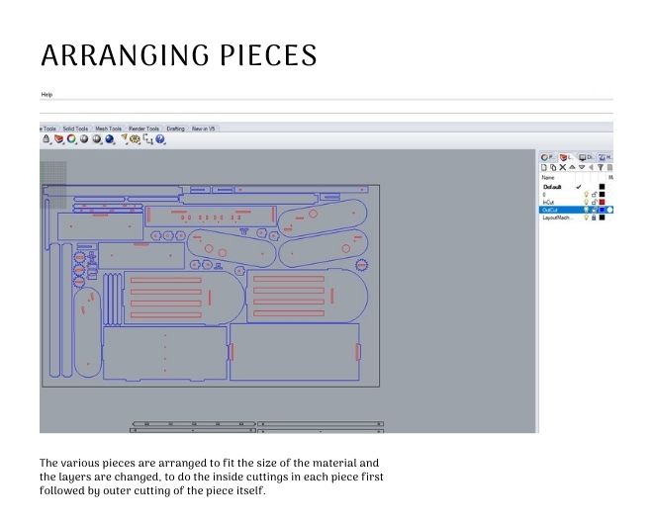Viewport: 653px width, 522px height.
Task: Click the rightmost layers panel tools icon
Action: click(x=609, y=167)
